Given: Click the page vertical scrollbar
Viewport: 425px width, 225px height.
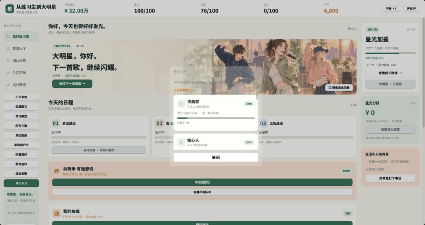Looking at the screenshot, I should (423, 72).
